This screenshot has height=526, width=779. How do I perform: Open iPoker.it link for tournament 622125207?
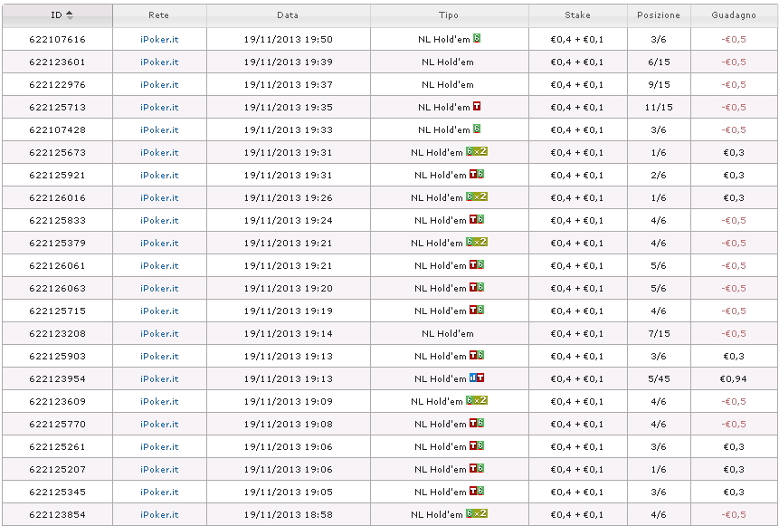coord(159,469)
